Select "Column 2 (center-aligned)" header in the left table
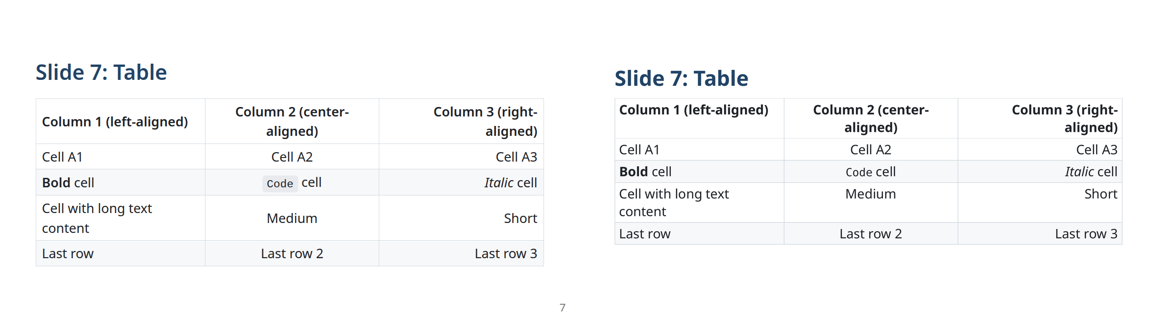Image resolution: width=1159 pixels, height=325 pixels. [x=292, y=121]
